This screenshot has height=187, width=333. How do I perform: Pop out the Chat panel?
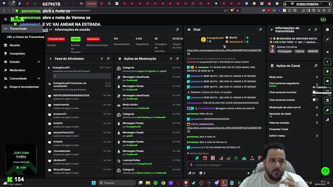point(260,30)
